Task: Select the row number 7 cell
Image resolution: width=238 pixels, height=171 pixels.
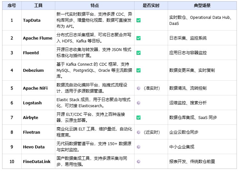Action: [12, 117]
